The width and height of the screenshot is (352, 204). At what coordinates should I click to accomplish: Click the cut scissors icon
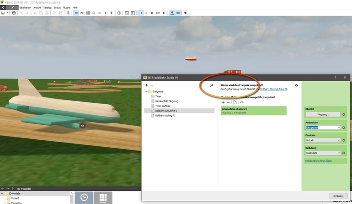tap(35, 13)
